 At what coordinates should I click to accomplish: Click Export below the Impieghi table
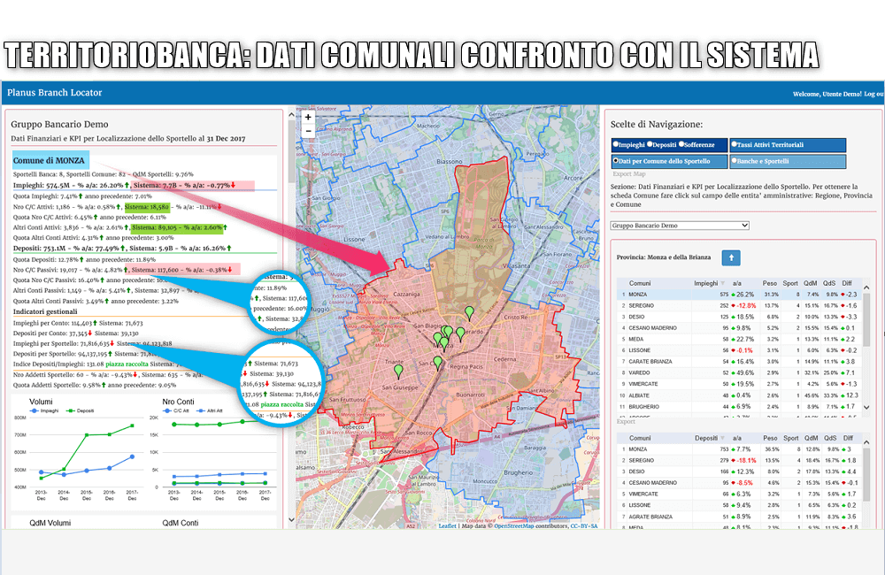[x=626, y=421]
